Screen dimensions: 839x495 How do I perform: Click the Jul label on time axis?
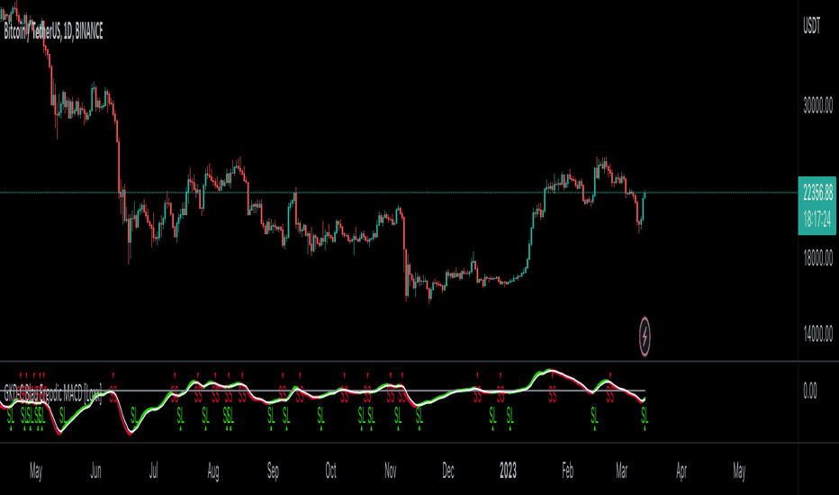coord(154,471)
